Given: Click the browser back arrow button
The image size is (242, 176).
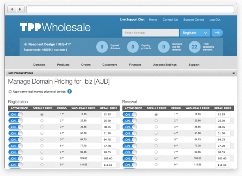Looking at the screenshot, I should pyautogui.click(x=12, y=9).
